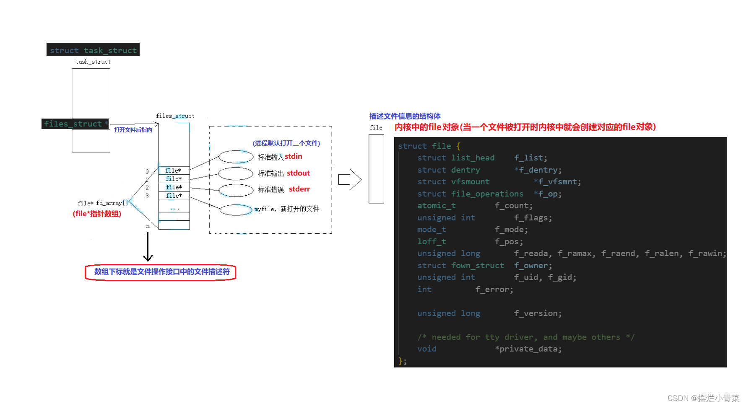
Task: Click the 'f_count;' member name
Action: 514,206
